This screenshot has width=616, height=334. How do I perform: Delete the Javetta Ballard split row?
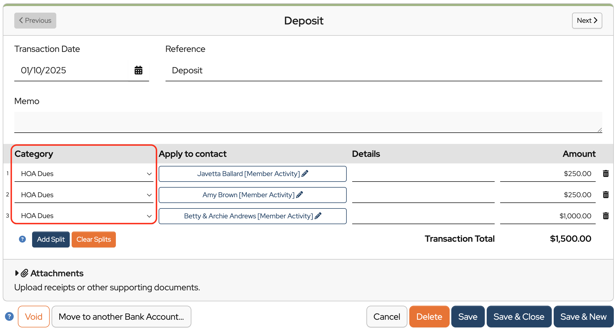(606, 174)
